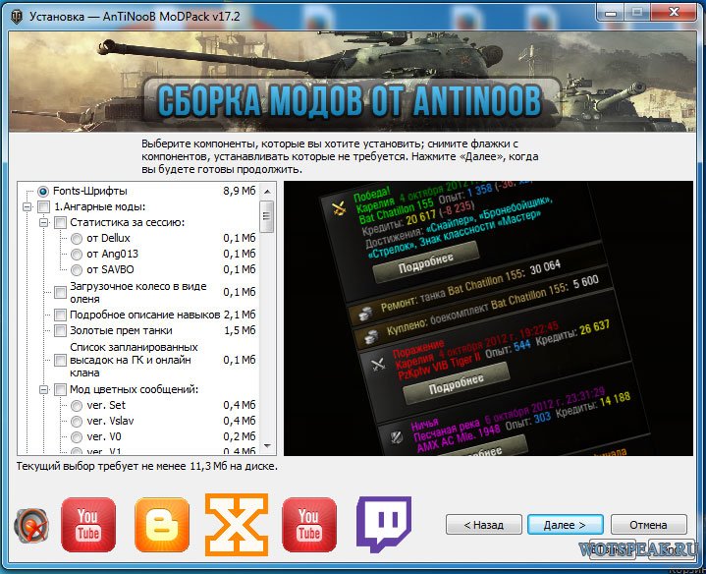
Task: Click the orange X logo icon
Action: pos(236,524)
